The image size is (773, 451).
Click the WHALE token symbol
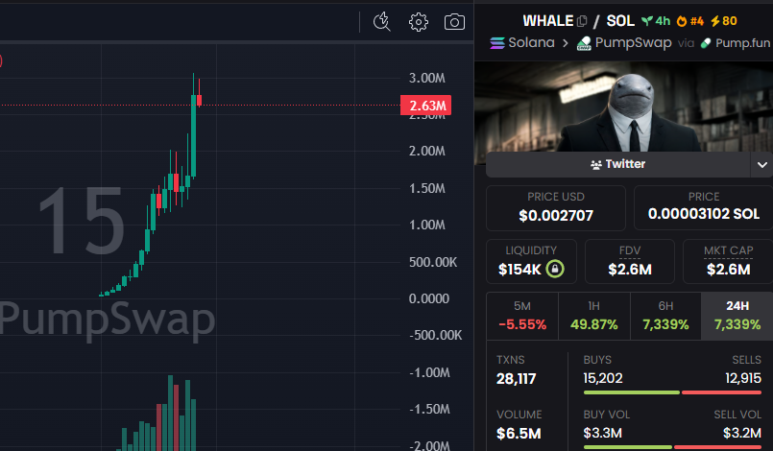(x=547, y=21)
